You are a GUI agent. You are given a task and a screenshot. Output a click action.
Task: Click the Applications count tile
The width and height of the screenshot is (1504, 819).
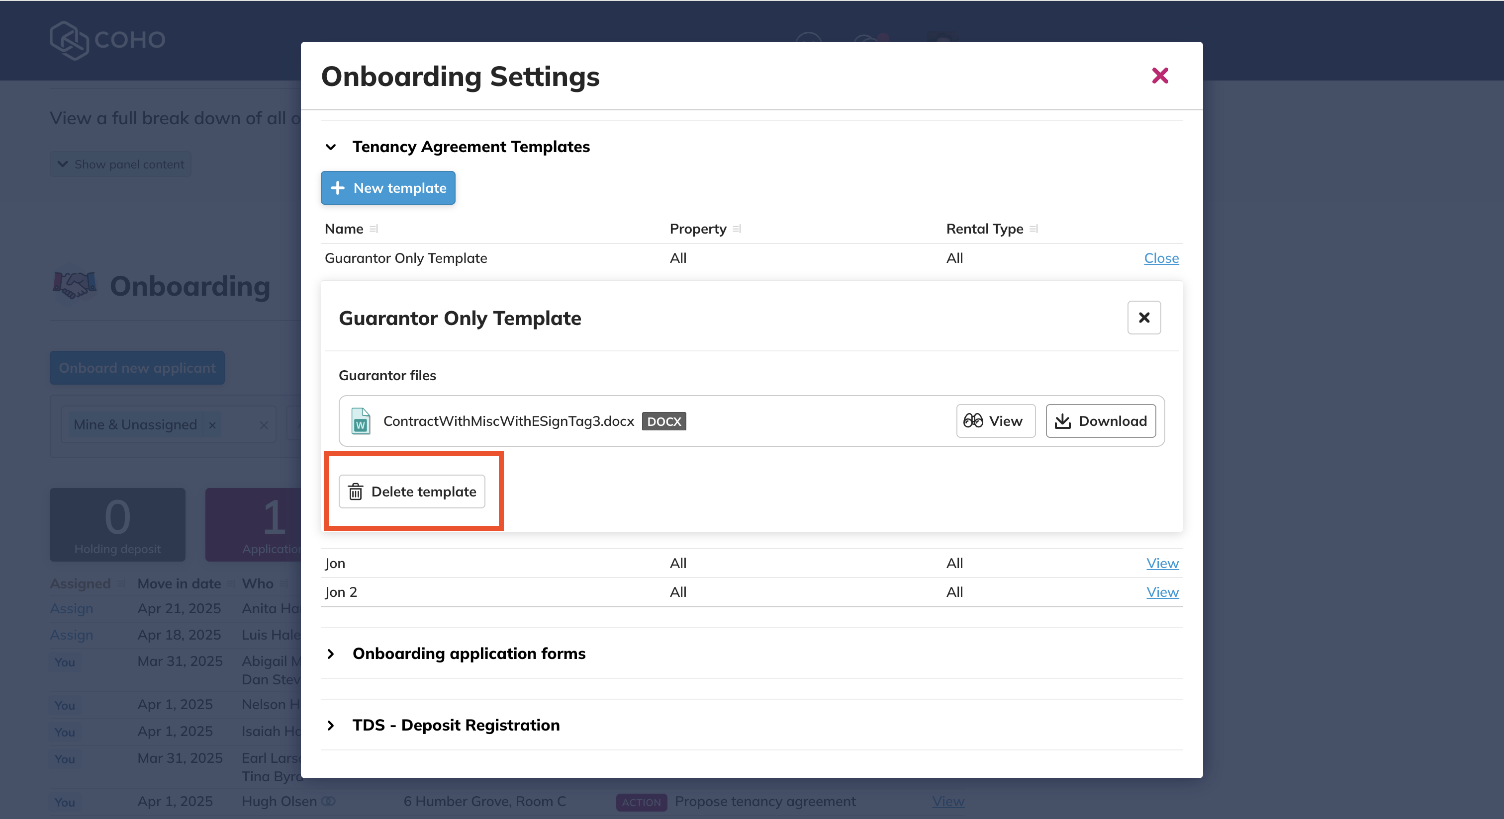pyautogui.click(x=253, y=525)
